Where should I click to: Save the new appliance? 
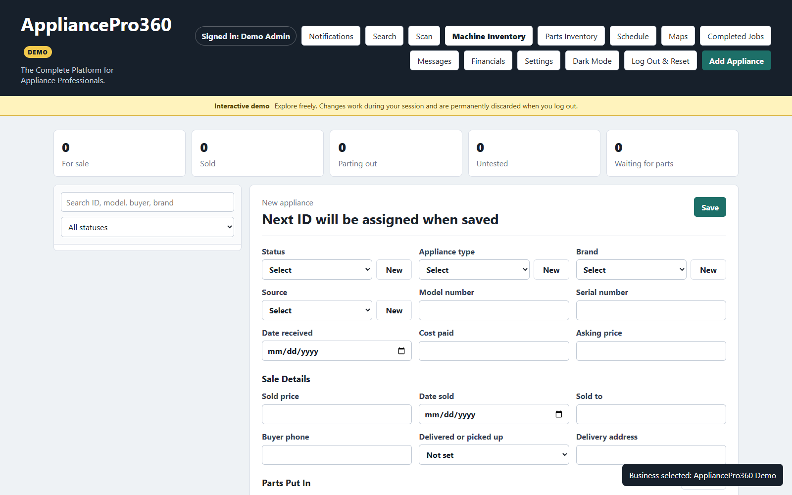(710, 207)
